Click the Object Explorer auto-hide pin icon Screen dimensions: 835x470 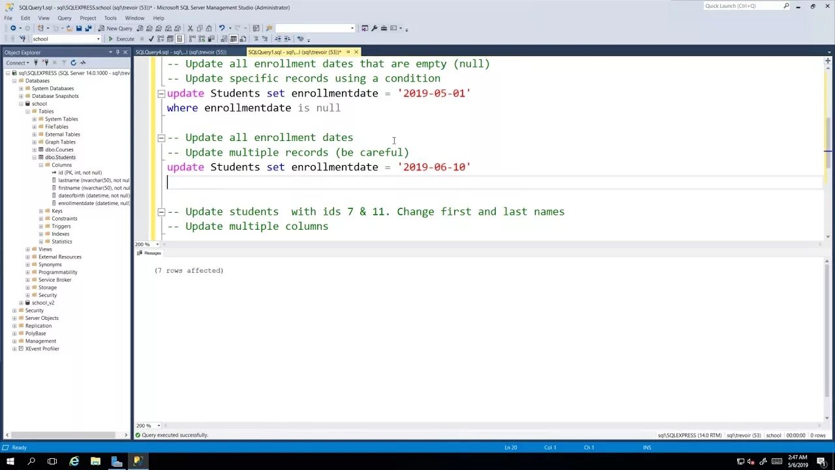(x=117, y=52)
